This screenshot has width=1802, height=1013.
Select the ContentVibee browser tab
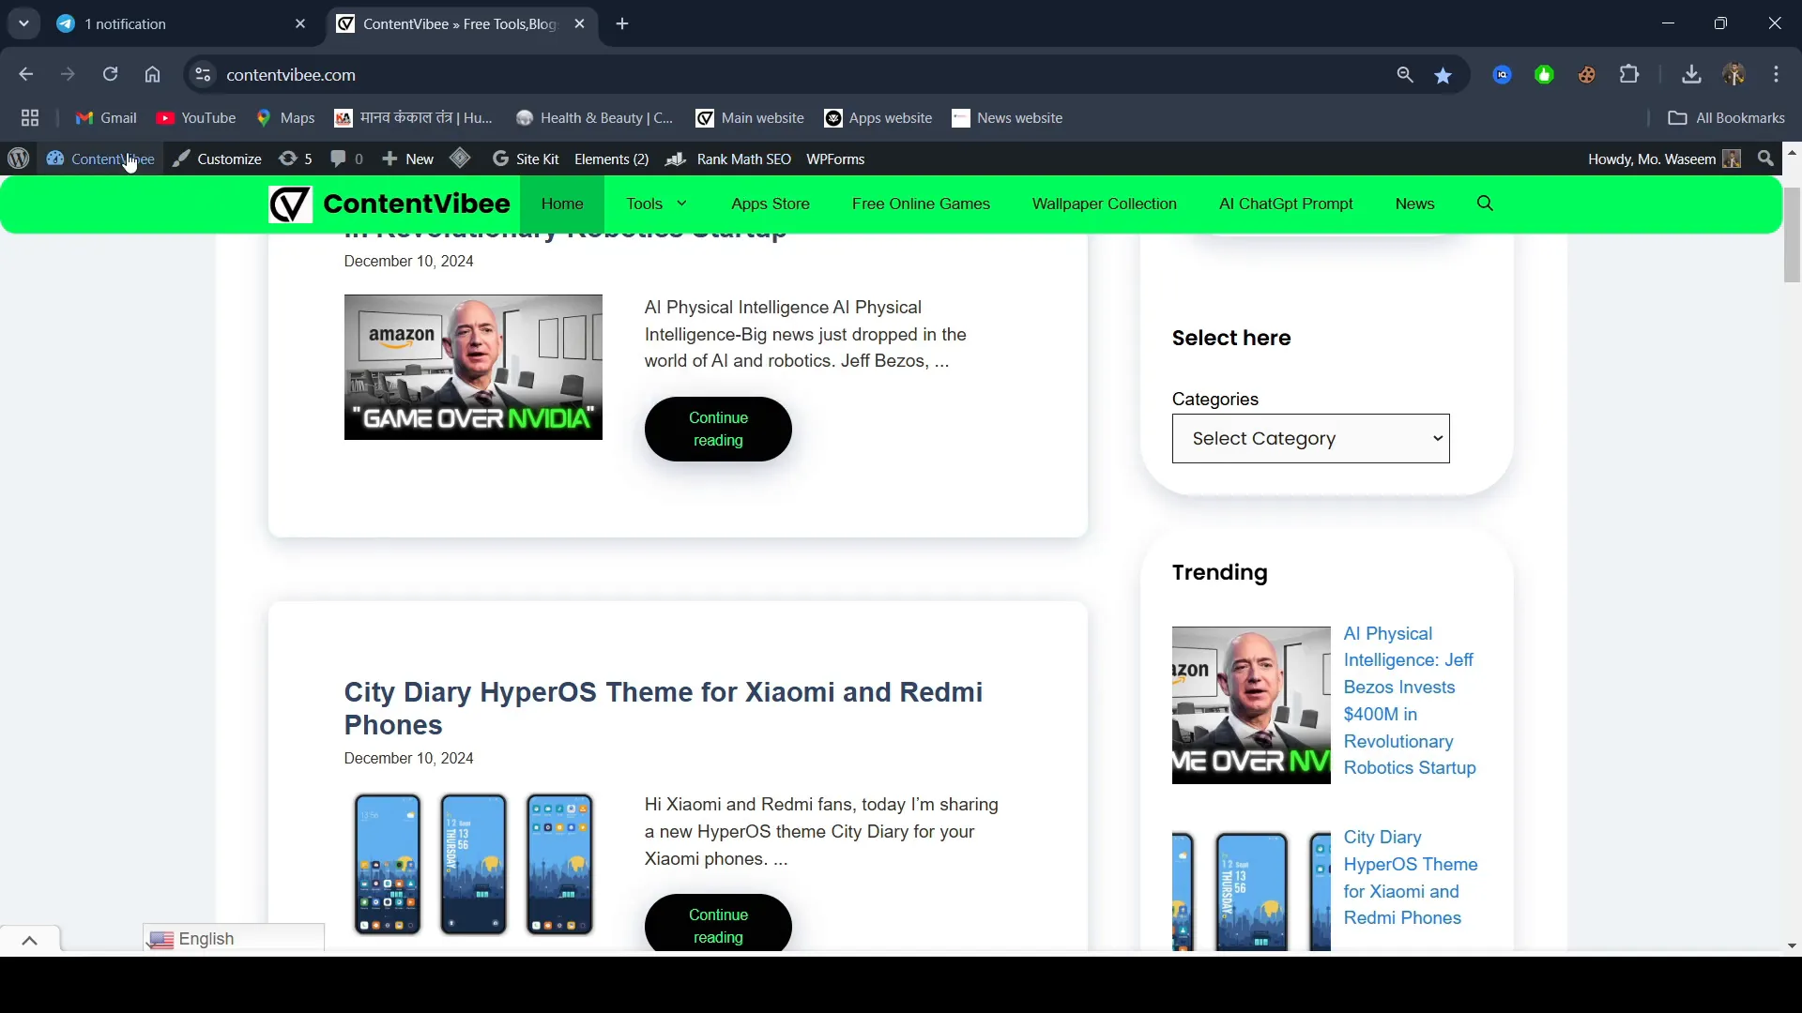point(460,24)
